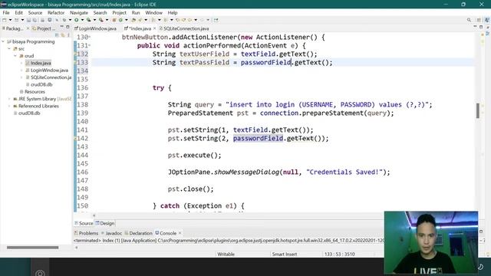Image resolution: width=491 pixels, height=276 pixels.
Task: Click the New Java Class toolbar icon
Action: pyautogui.click(x=120, y=20)
